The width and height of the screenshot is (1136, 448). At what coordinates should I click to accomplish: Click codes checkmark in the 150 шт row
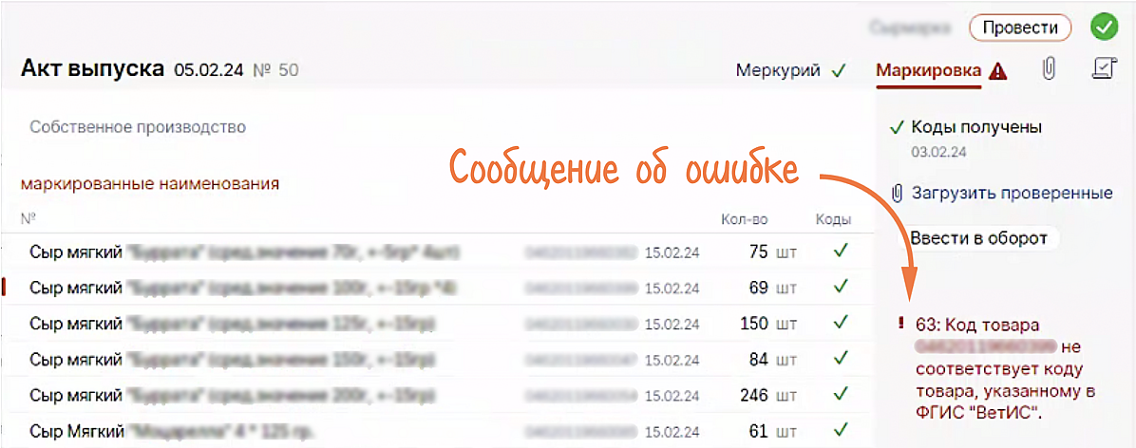(x=839, y=323)
